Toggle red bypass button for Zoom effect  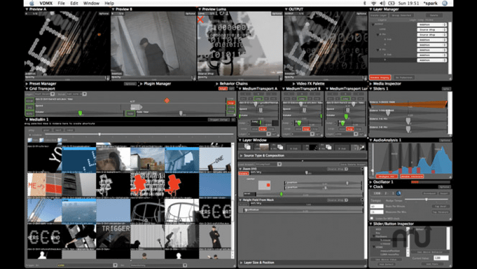tap(243, 173)
